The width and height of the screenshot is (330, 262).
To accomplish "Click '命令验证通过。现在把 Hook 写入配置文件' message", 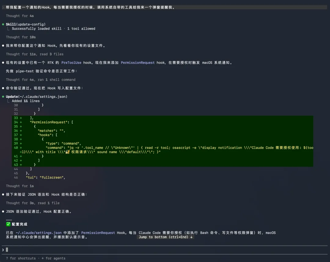I will point(45,88).
